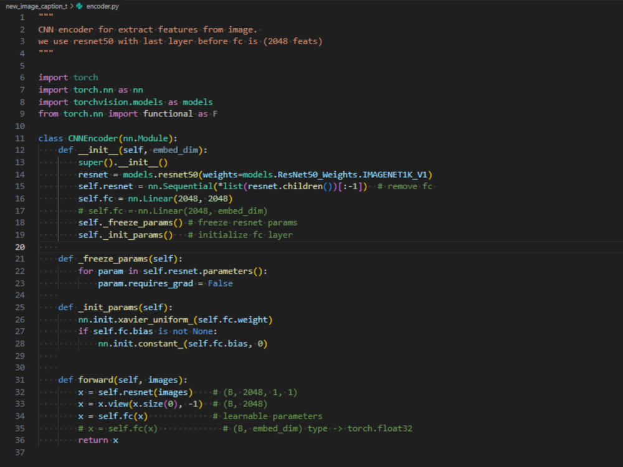Click 'self.resnet.parameters()' on line 22
Screen dimensions: 623x467
[202, 271]
